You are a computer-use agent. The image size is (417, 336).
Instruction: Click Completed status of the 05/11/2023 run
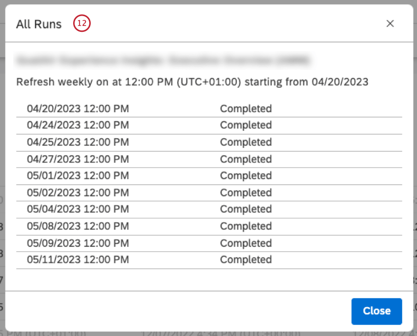coord(246,260)
